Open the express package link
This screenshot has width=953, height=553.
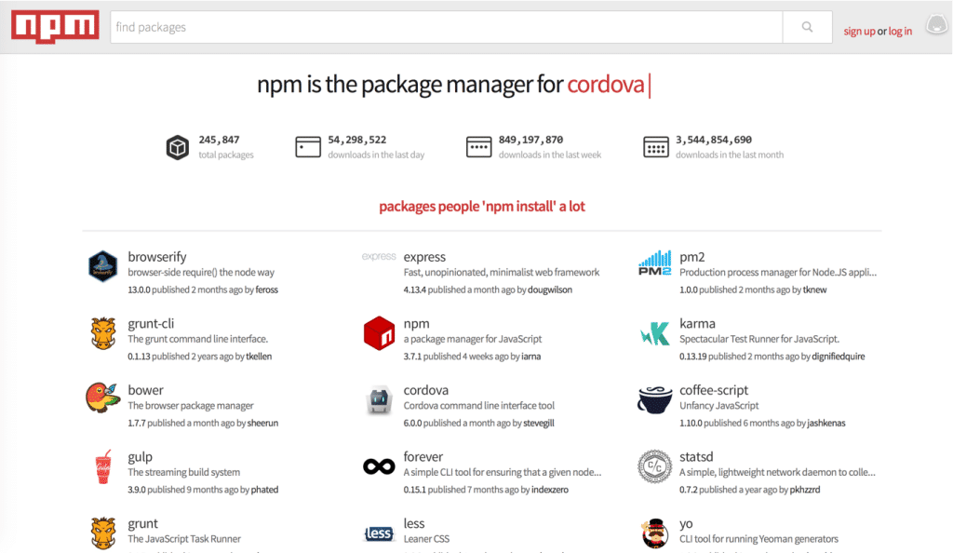424,256
